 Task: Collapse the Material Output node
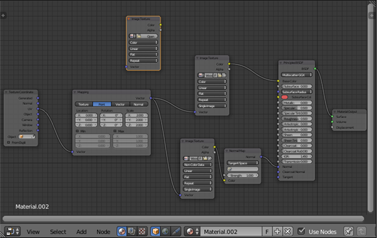(334, 112)
